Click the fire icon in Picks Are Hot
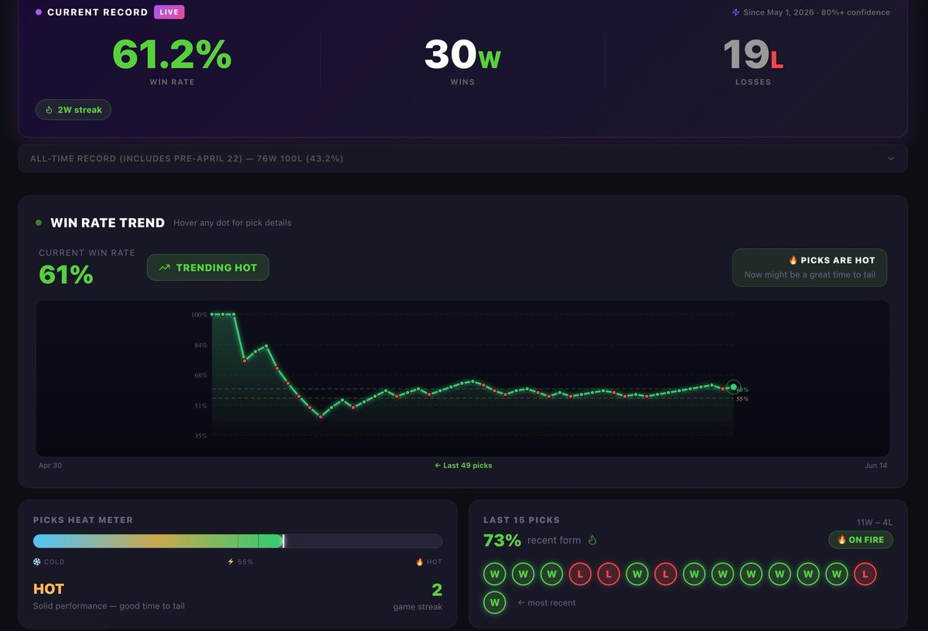 tap(793, 261)
